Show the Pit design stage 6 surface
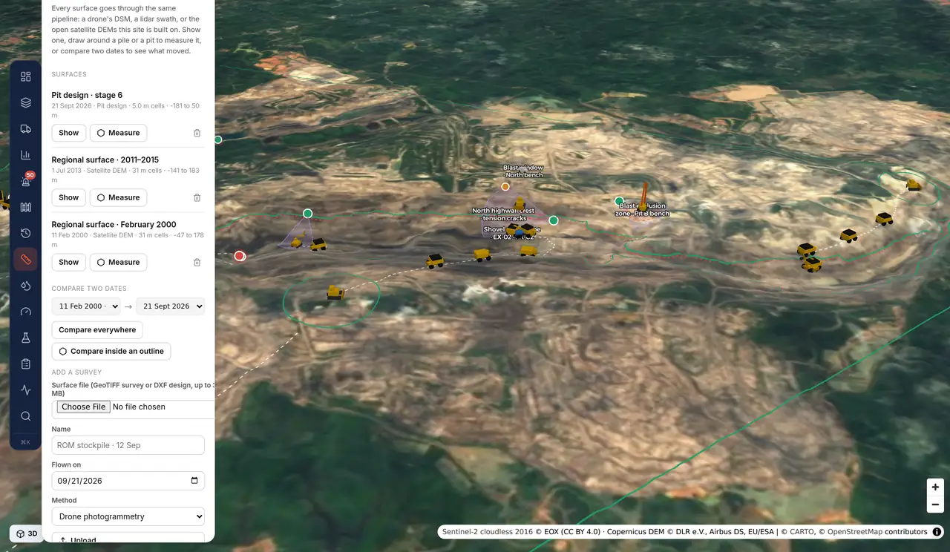 click(x=69, y=133)
